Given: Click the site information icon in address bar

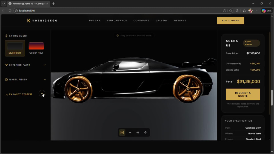Looking at the screenshot, I should (16, 11).
